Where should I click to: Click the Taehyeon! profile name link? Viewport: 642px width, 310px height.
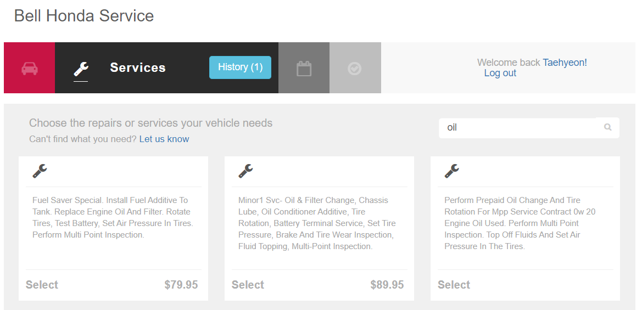tap(565, 63)
